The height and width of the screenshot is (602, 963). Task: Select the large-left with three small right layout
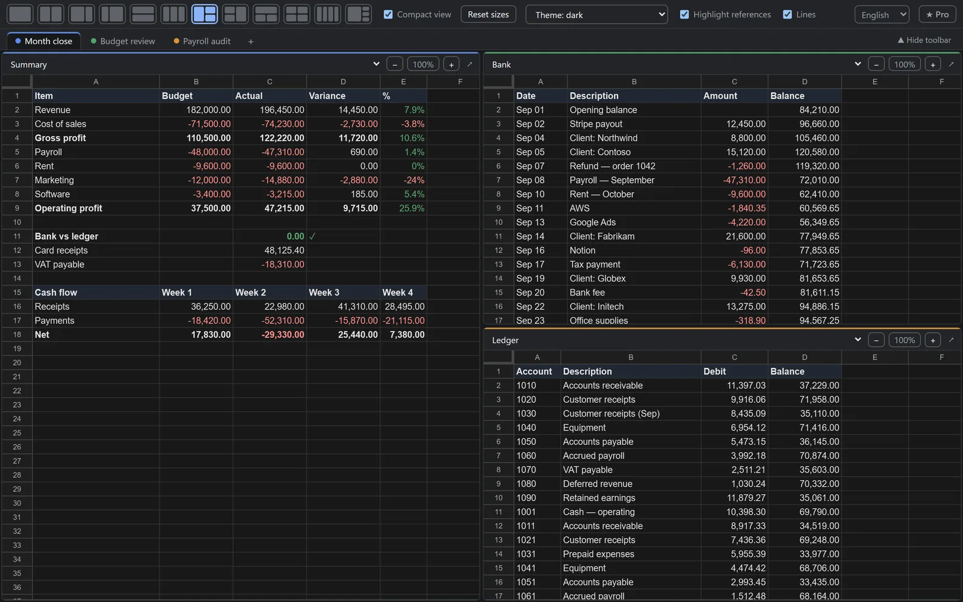tap(358, 14)
